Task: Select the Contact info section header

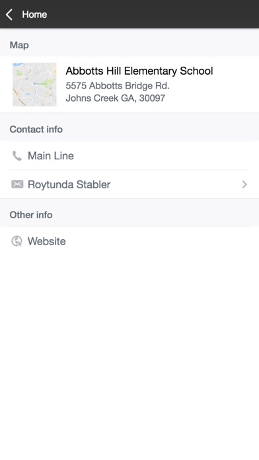Action: [36, 130]
